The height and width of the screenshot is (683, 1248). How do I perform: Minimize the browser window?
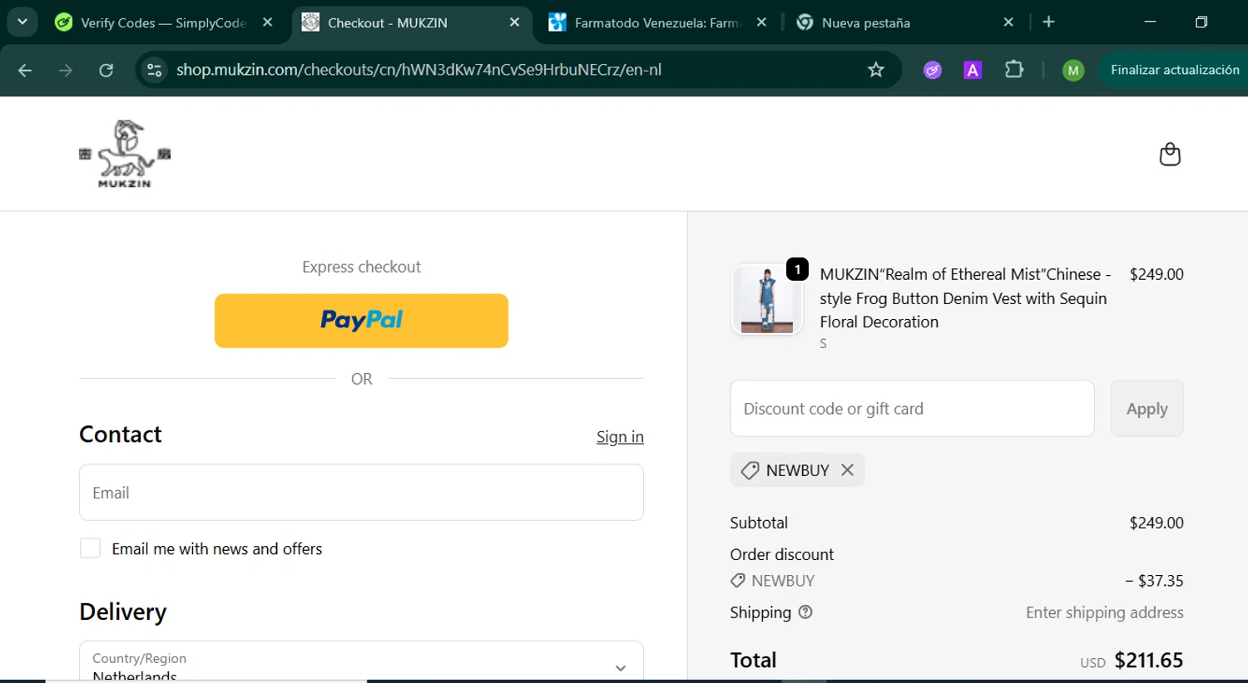[x=1150, y=22]
